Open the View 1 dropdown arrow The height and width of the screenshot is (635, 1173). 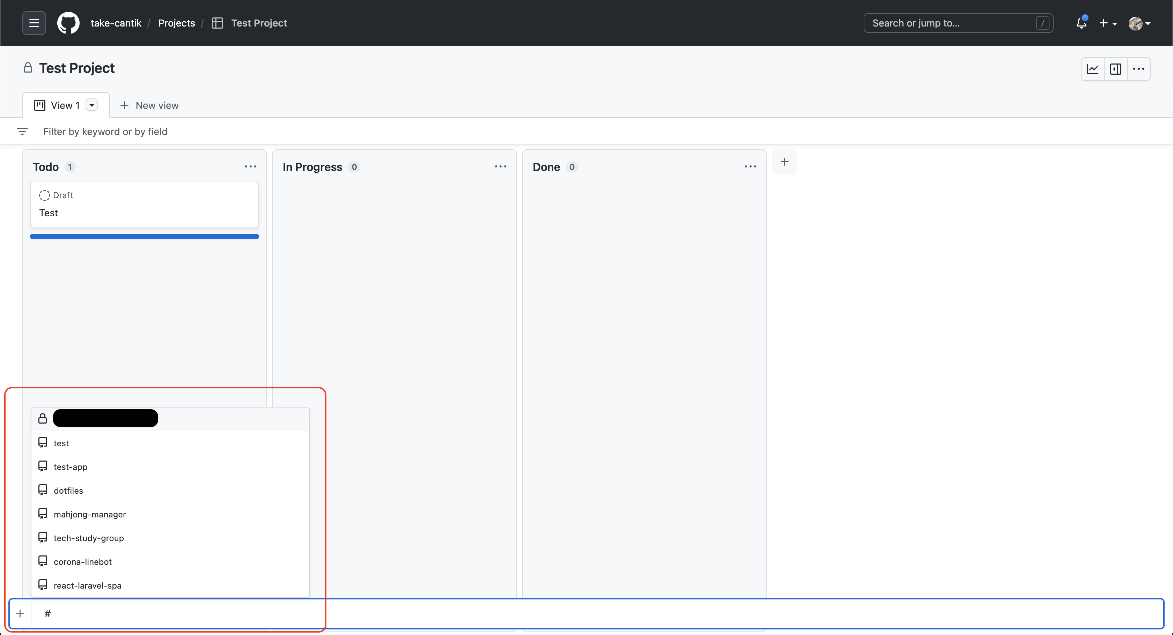click(x=93, y=105)
